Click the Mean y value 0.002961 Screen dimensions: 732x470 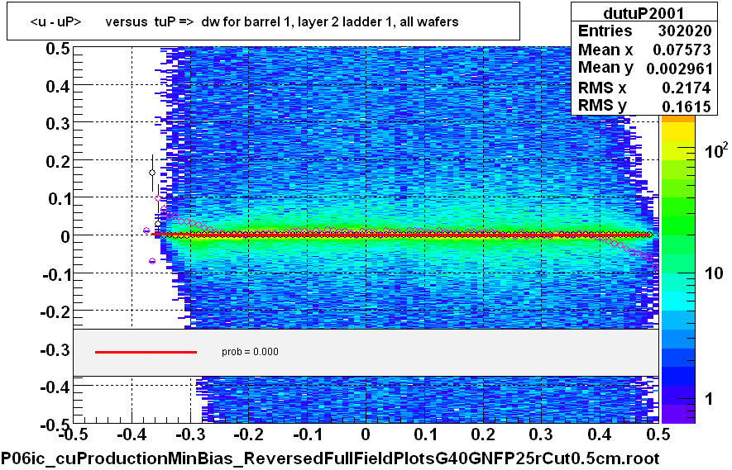(x=679, y=69)
